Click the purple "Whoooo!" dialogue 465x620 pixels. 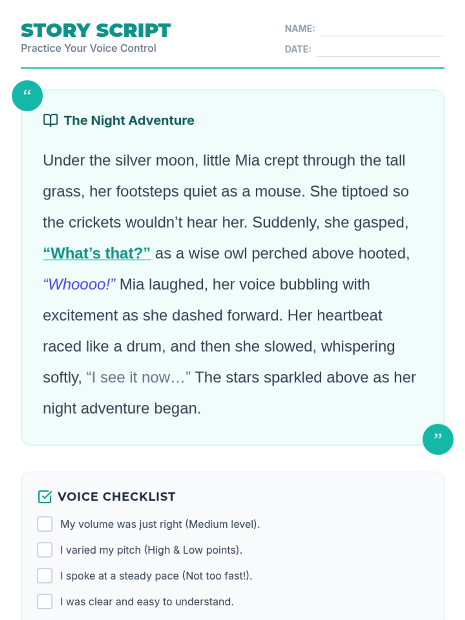79,284
